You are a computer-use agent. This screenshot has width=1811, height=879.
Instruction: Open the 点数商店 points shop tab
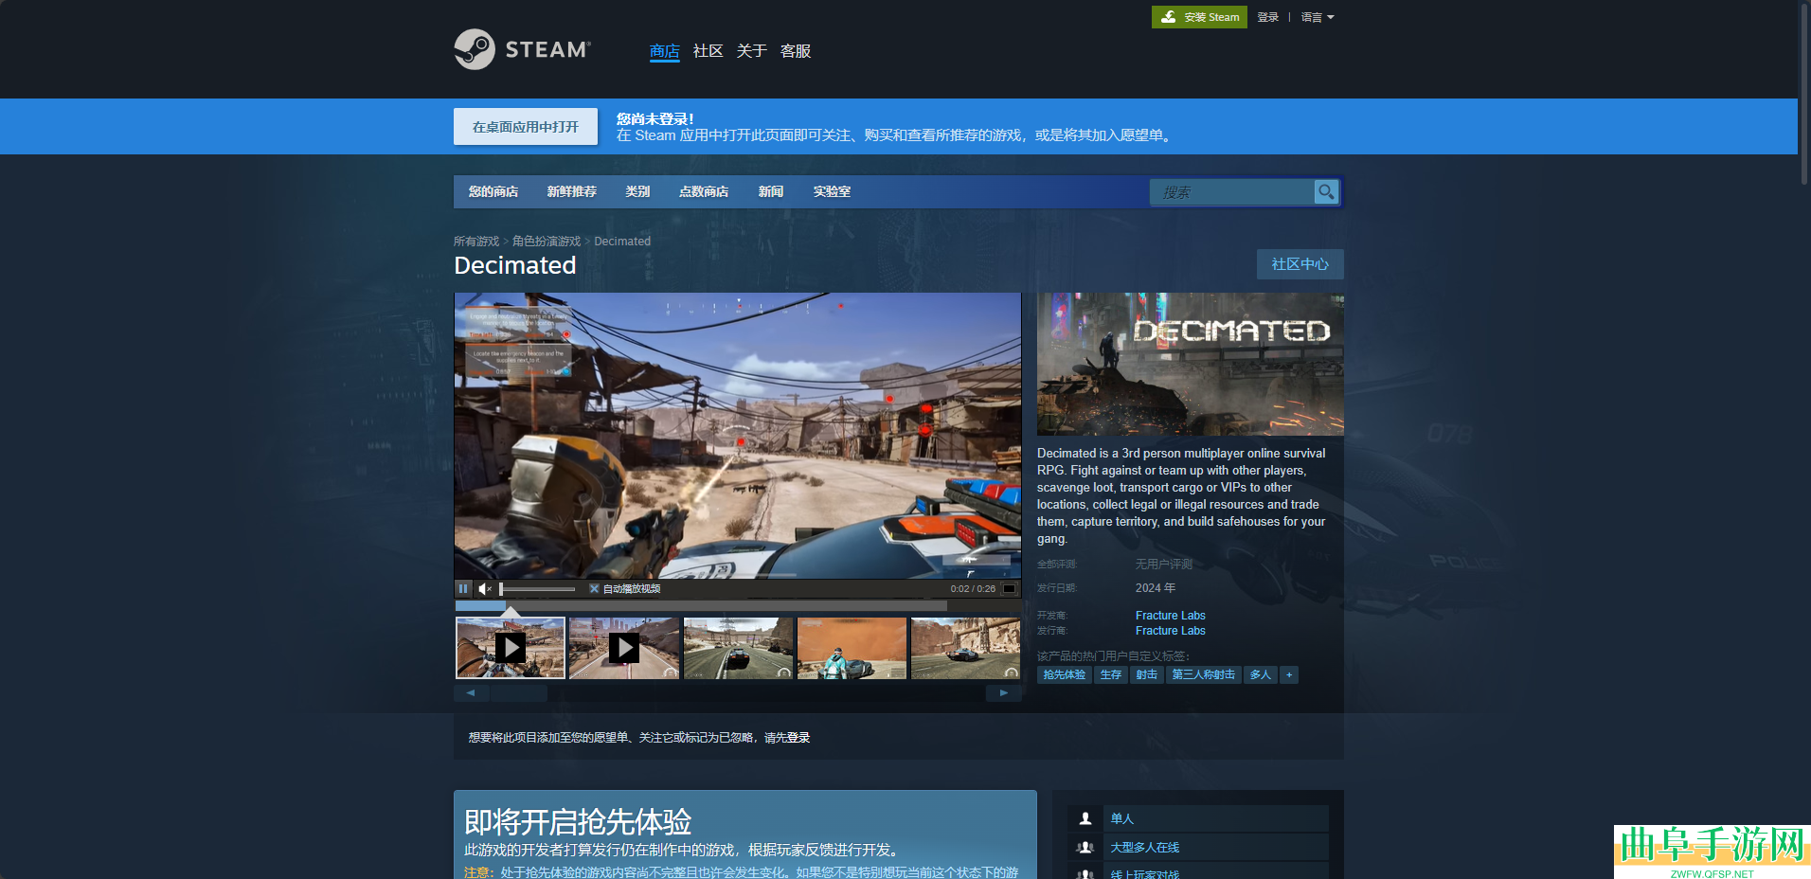click(x=704, y=191)
